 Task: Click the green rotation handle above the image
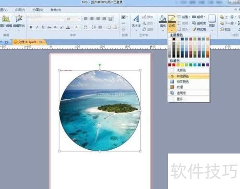(x=100, y=65)
